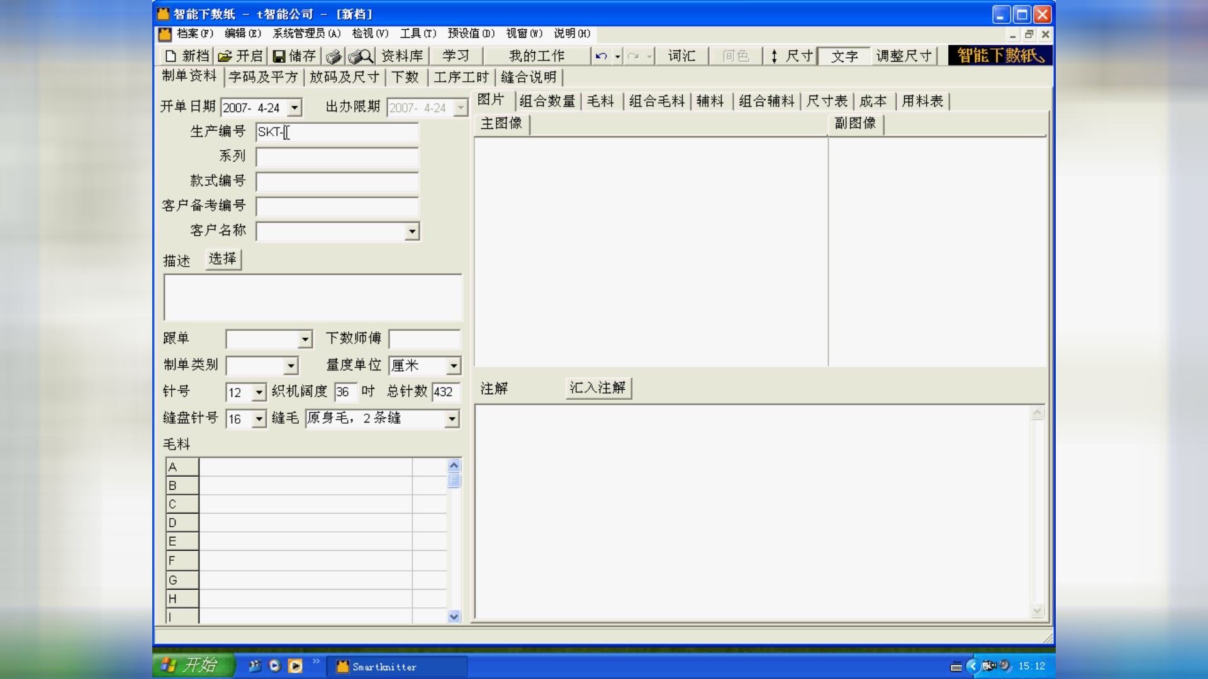Open the 工具(T) menu
Image resolution: width=1208 pixels, height=679 pixels.
(x=418, y=33)
